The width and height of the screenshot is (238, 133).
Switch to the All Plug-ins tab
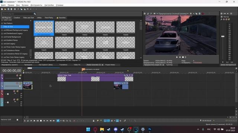point(6,18)
